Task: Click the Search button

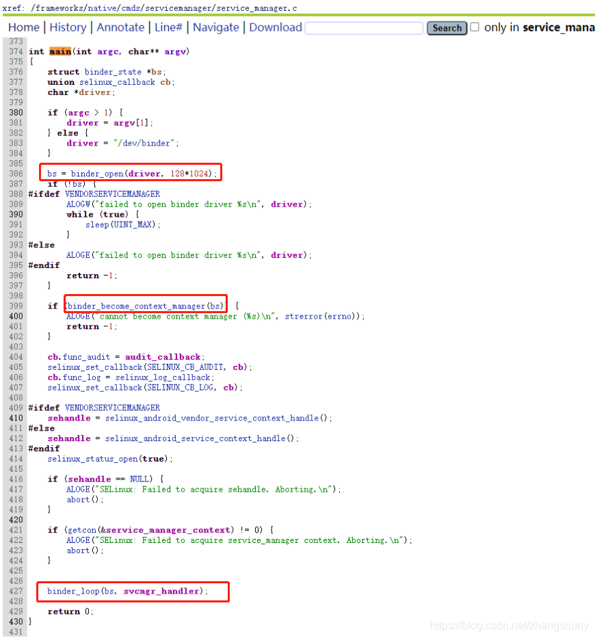Action: 447,28
